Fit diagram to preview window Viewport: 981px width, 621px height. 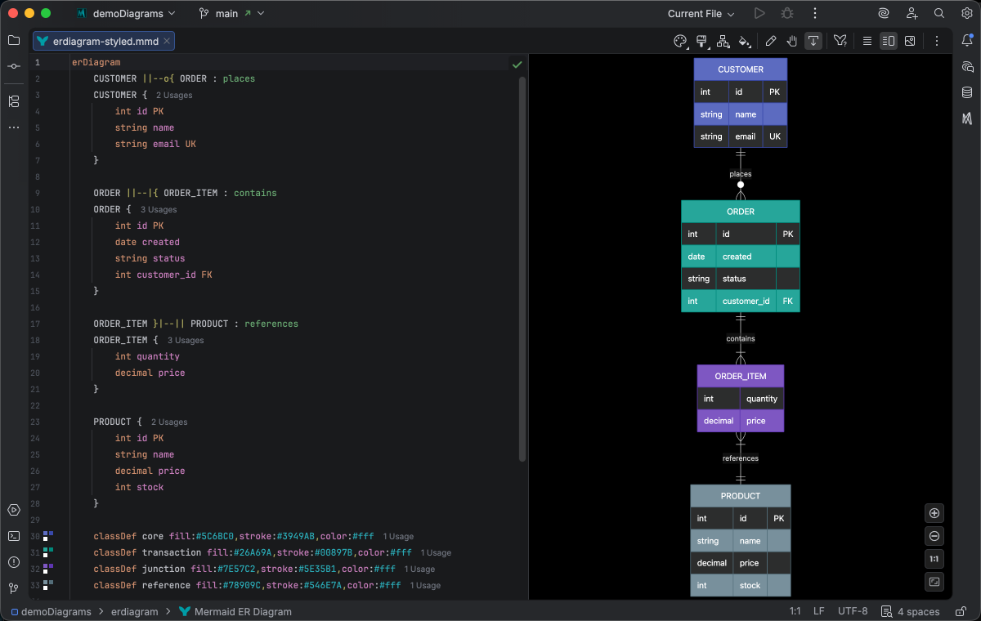[935, 582]
